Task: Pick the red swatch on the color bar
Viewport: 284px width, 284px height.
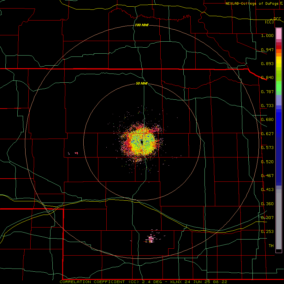Action: pos(279,47)
